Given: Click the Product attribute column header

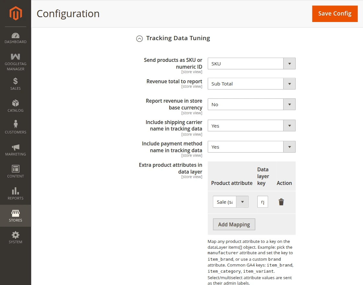Looking at the screenshot, I should (232, 183).
